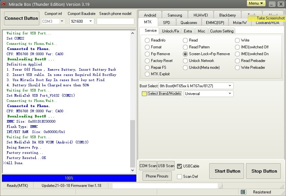The width and height of the screenshot is (286, 196).
Task: Switch to the Qualcomm tab
Action: (x=189, y=23)
